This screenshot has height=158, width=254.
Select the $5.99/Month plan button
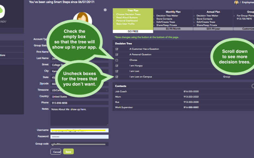173,29
